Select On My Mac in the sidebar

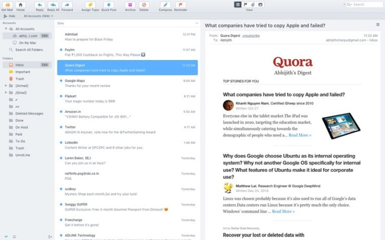pos(27,42)
